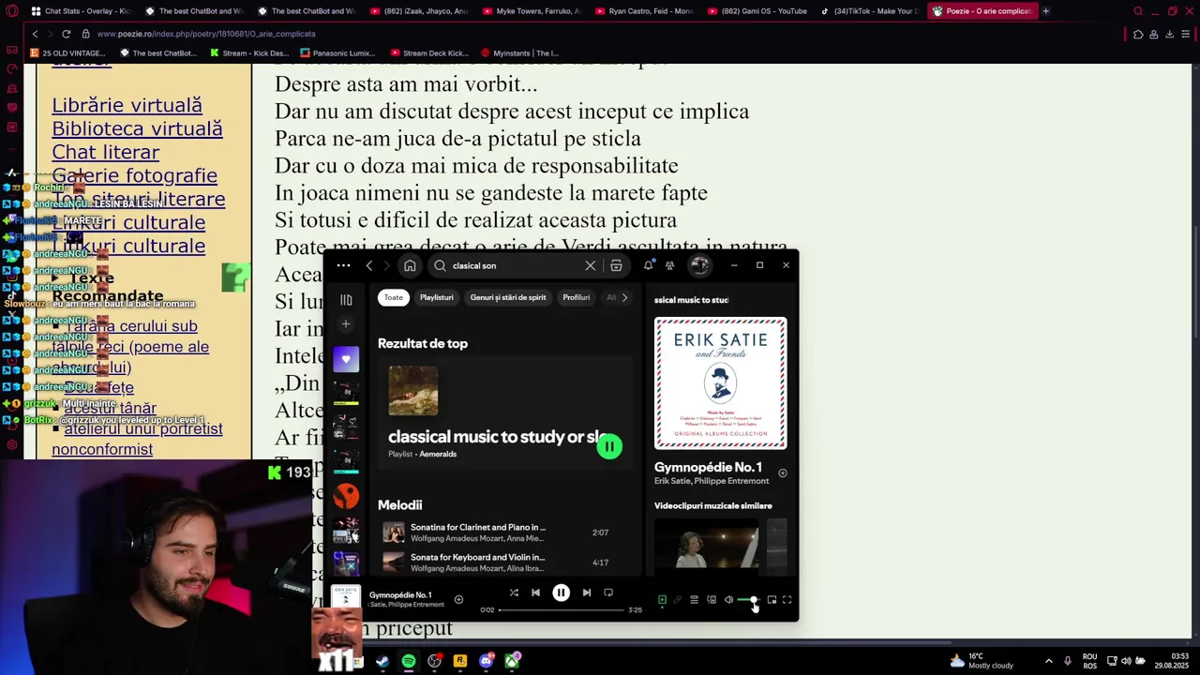
Task: Toggle the lyrics microphone icon
Action: 678,600
